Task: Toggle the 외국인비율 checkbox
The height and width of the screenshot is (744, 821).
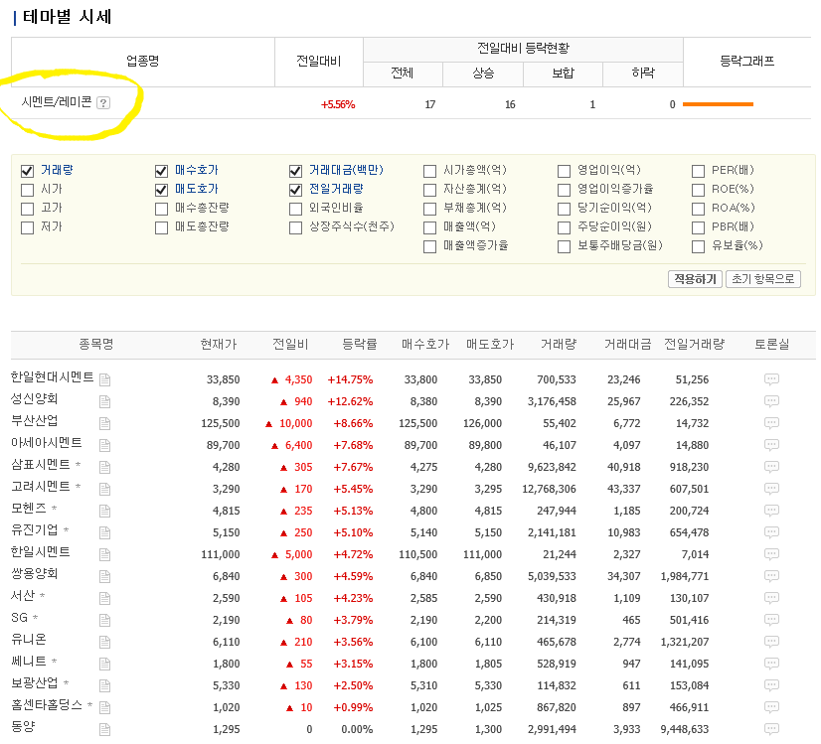Action: coord(296,209)
